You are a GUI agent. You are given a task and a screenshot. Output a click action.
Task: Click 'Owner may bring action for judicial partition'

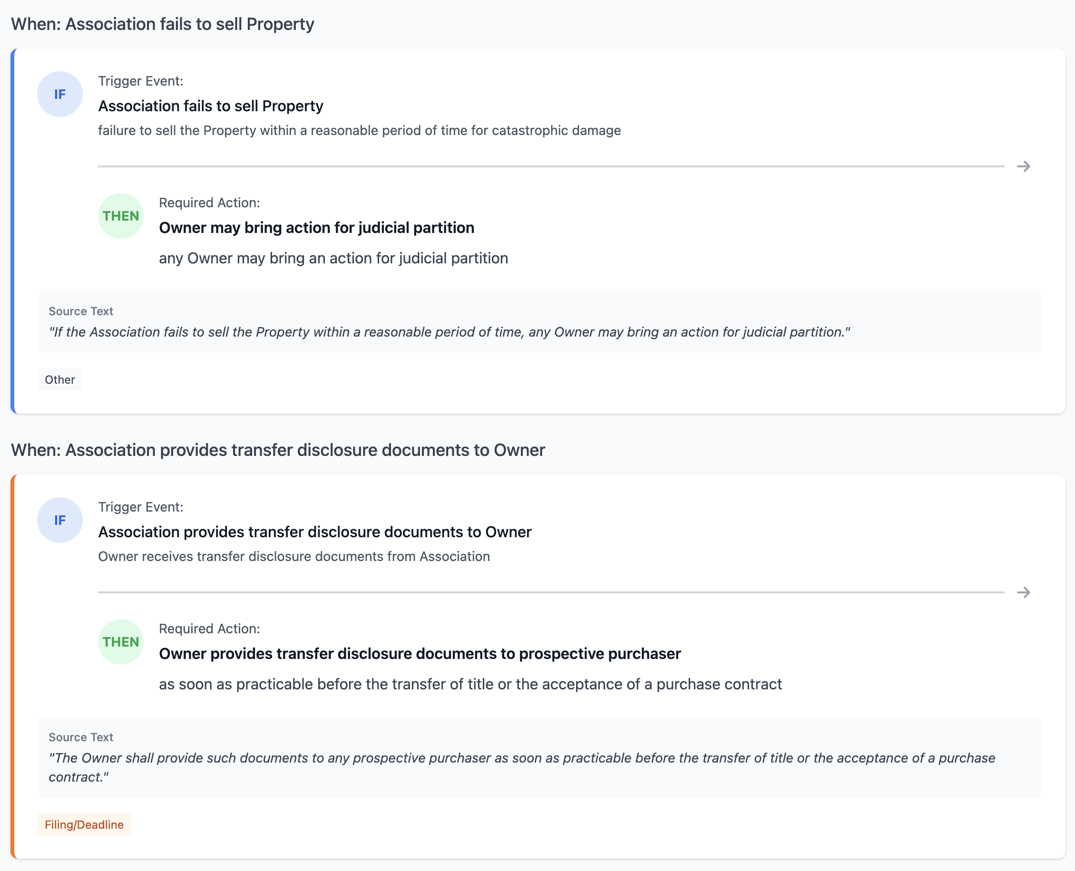(x=316, y=227)
